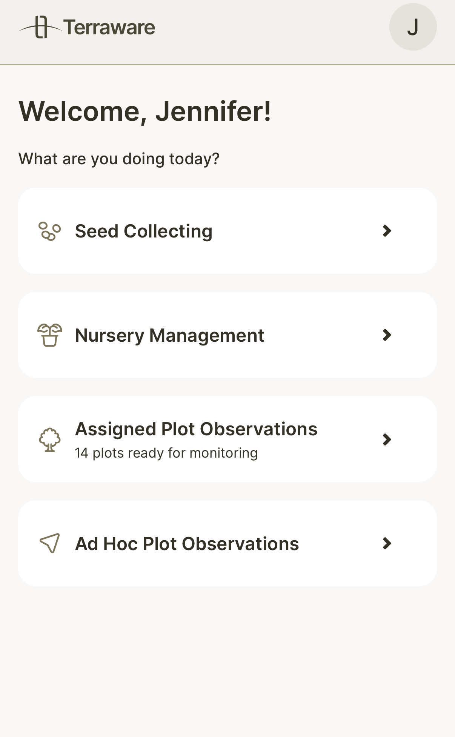Expand Seed Collecting using its chevron arrow
The image size is (455, 737).
(387, 231)
